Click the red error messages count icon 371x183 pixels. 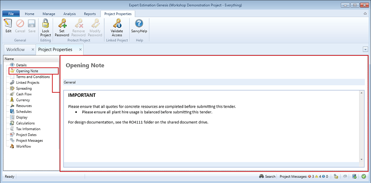click(310, 176)
